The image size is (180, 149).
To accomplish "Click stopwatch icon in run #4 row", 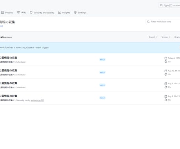I will pos(166,62).
